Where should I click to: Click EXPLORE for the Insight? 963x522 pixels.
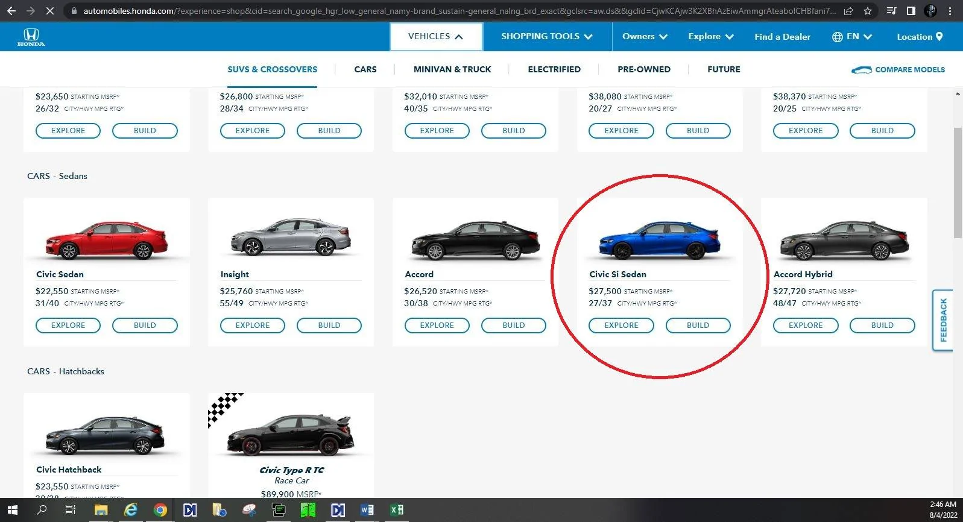click(x=253, y=325)
